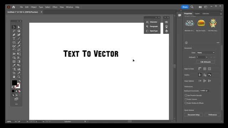The width and height of the screenshot is (228, 128).
Task: Toggle transparency grid icon
Action: tap(209, 69)
